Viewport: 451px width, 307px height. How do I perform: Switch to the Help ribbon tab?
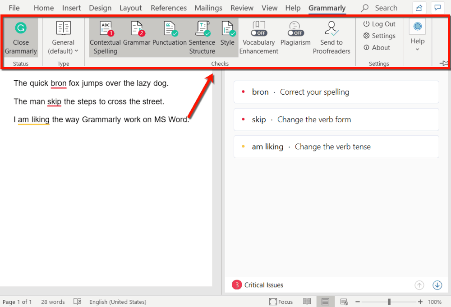(293, 8)
